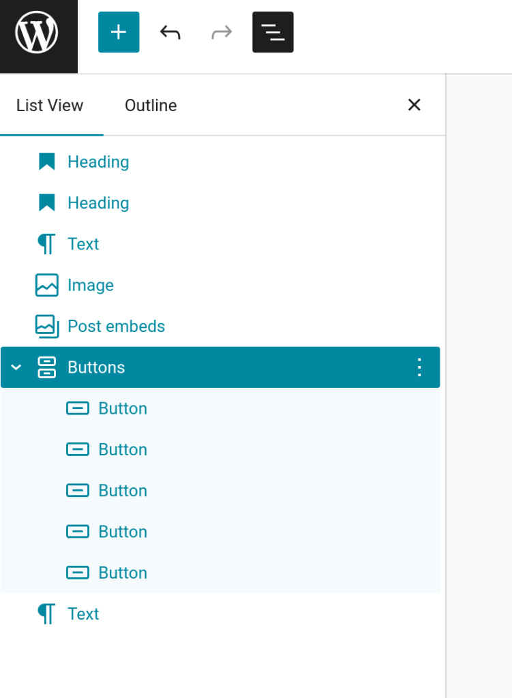The height and width of the screenshot is (698, 512).
Task: Click the Redo arrow icon
Action: click(221, 32)
